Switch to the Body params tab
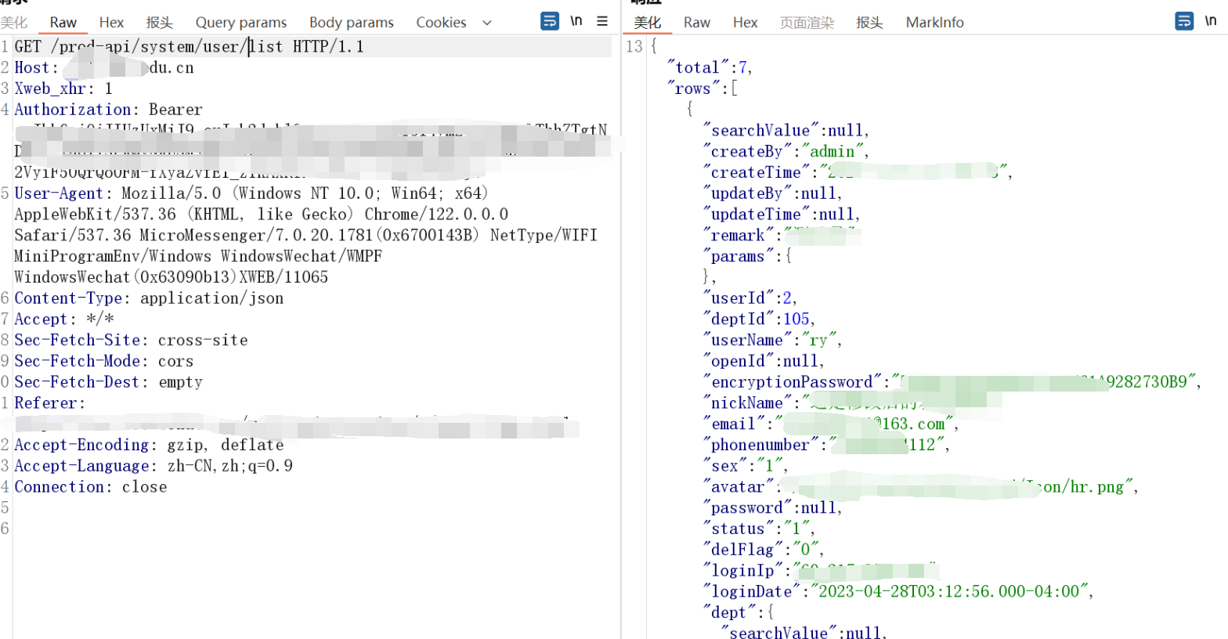The image size is (1228, 639). [352, 23]
